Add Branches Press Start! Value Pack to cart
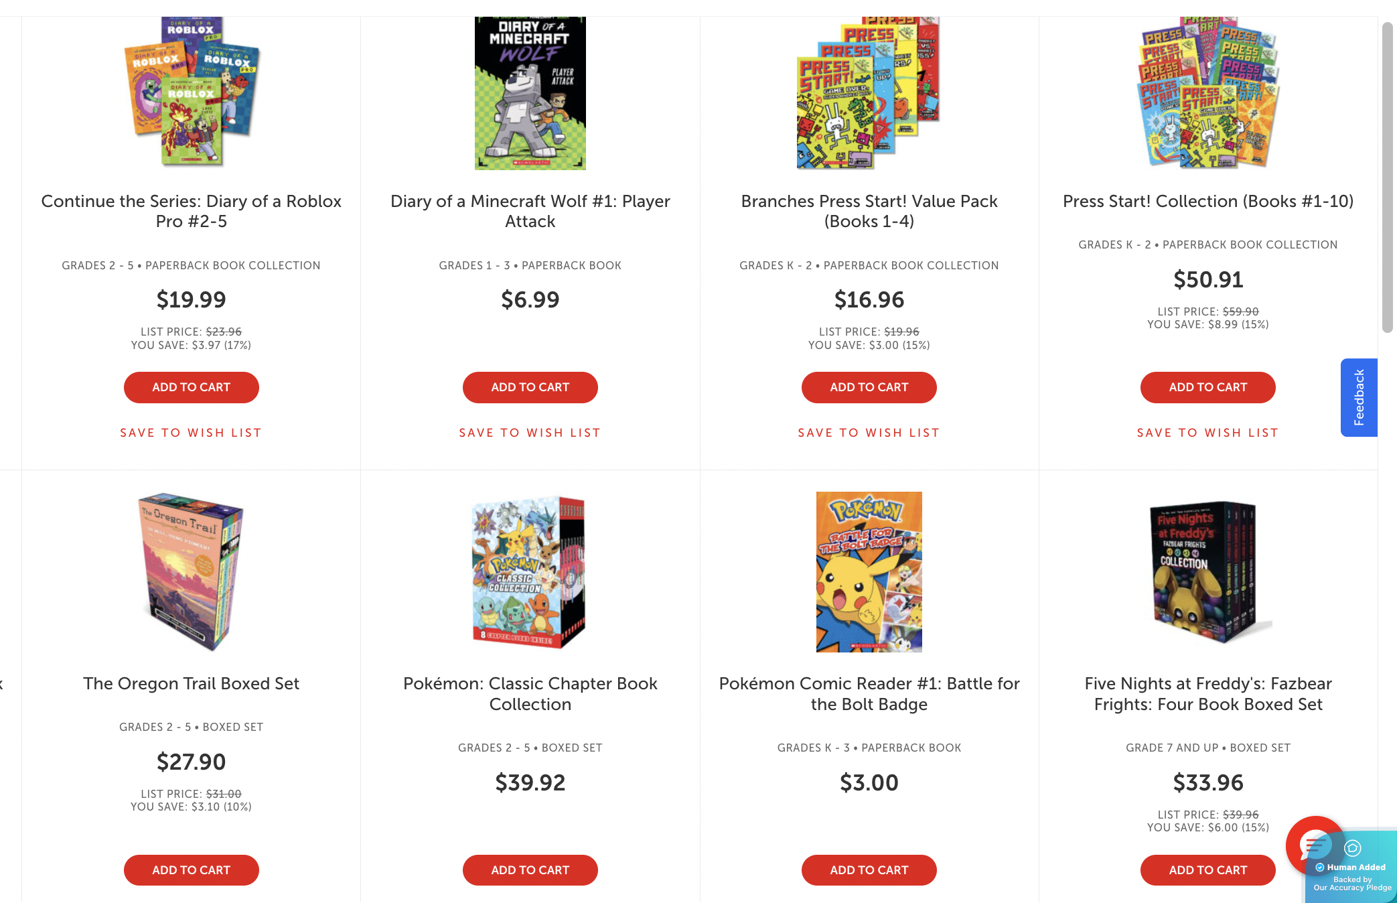 (869, 387)
